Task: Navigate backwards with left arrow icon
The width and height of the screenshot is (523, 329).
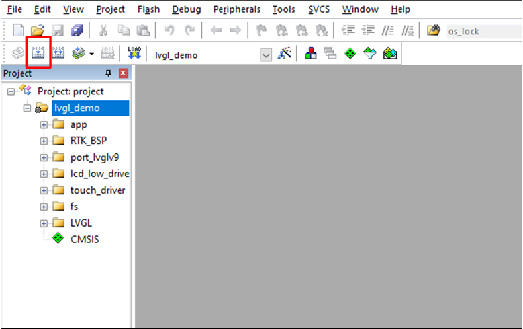Action: (216, 30)
